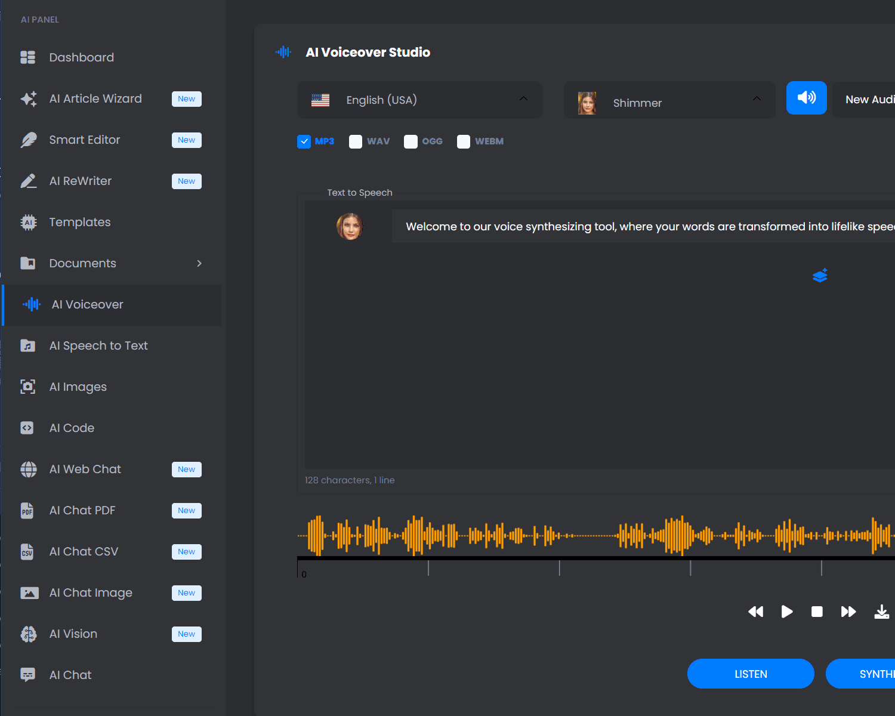Download the audio with the download icon
The width and height of the screenshot is (895, 716).
pos(881,612)
